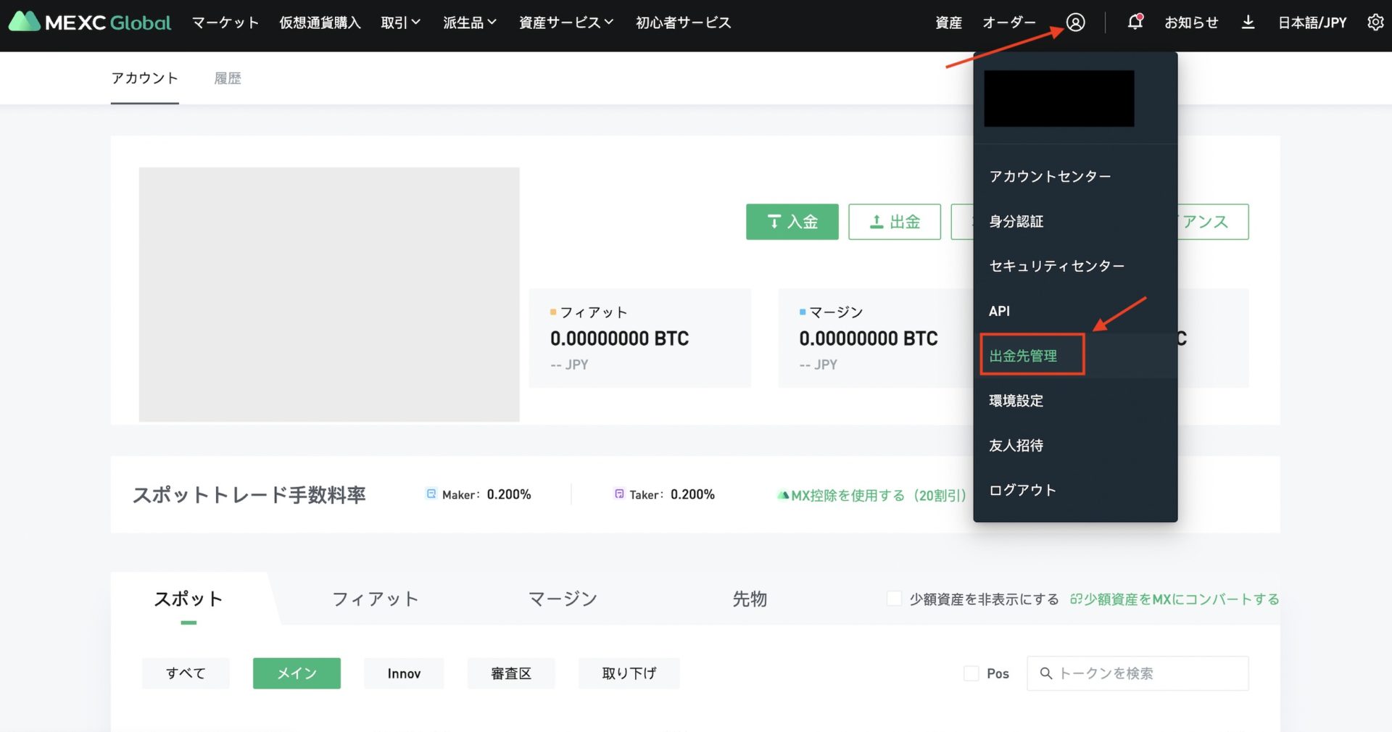Viewport: 1392px width, 732px height.
Task: Click the MEXC Global logo
Action: click(x=90, y=22)
